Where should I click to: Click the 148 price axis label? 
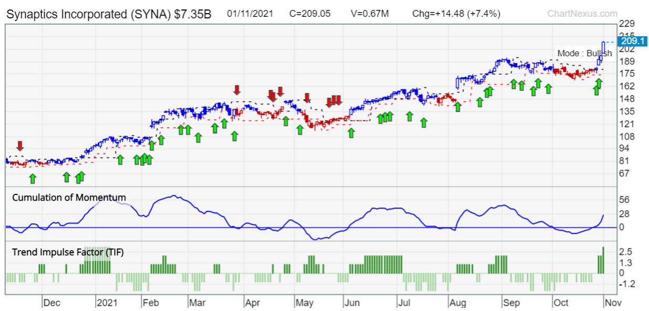tap(627, 99)
